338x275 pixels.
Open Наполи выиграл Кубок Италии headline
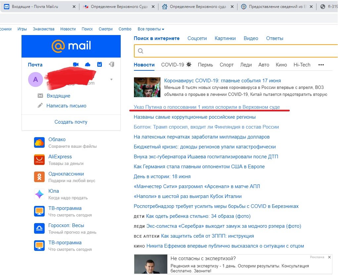(x=188, y=196)
